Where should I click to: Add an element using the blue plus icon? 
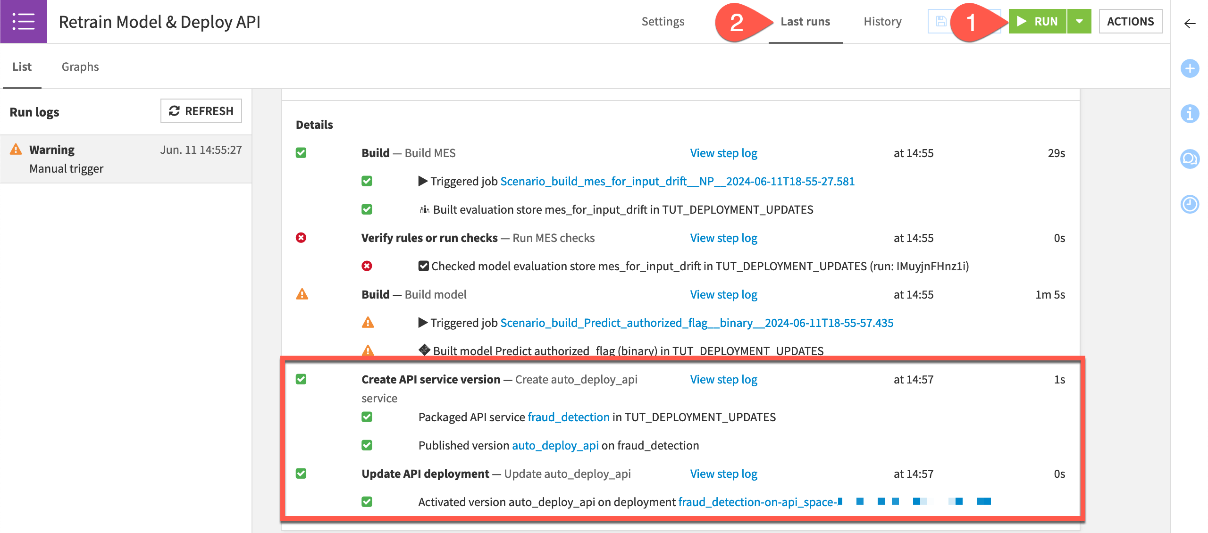(x=1190, y=69)
